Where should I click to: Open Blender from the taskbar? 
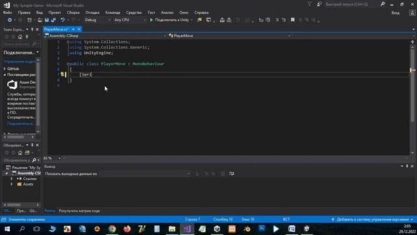[x=247, y=229]
